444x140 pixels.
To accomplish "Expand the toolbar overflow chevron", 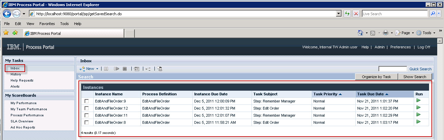I will [440, 31].
